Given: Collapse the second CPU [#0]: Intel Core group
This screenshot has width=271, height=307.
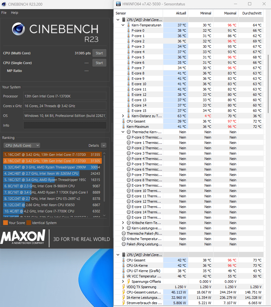Looking at the screenshot, I should point(118,255).
